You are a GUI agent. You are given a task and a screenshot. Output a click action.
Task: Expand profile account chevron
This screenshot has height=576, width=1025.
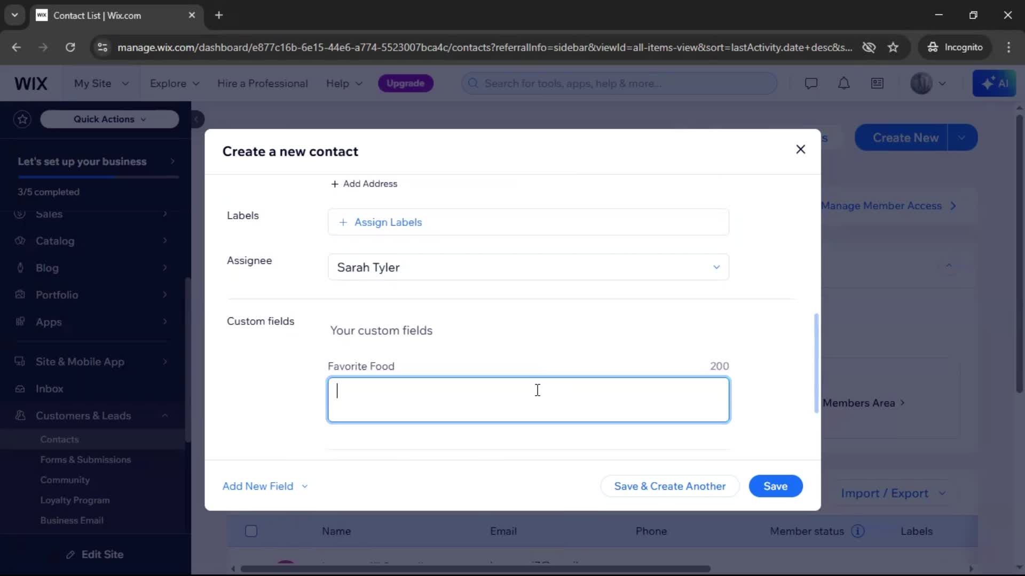942,83
